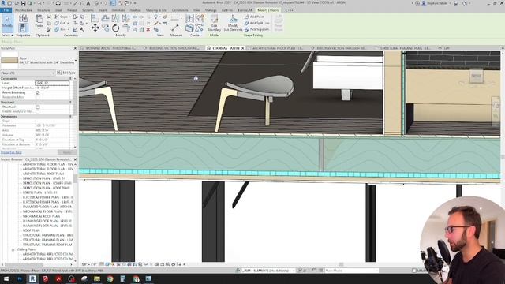Close the COORD AS - AXON view tab
Image resolution: width=505 pixels, height=284 pixels.
243,48
